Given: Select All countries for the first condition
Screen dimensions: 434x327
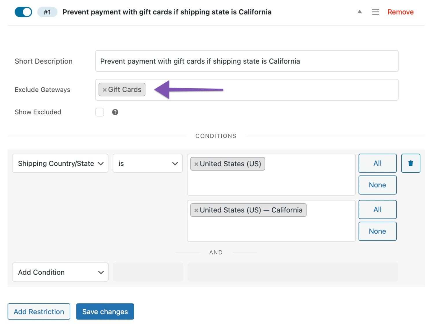Looking at the screenshot, I should 377,163.
